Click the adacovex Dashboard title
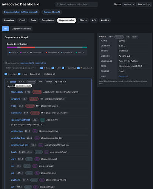This screenshot has width=153, height=189. (20, 4)
